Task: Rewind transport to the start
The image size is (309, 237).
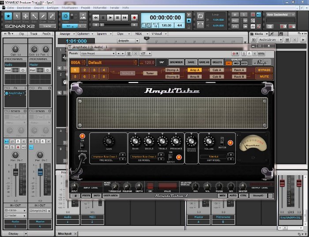Action: [x=96, y=18]
